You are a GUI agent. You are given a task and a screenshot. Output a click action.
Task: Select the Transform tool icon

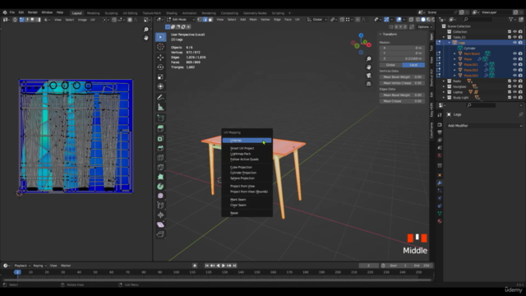tap(161, 86)
